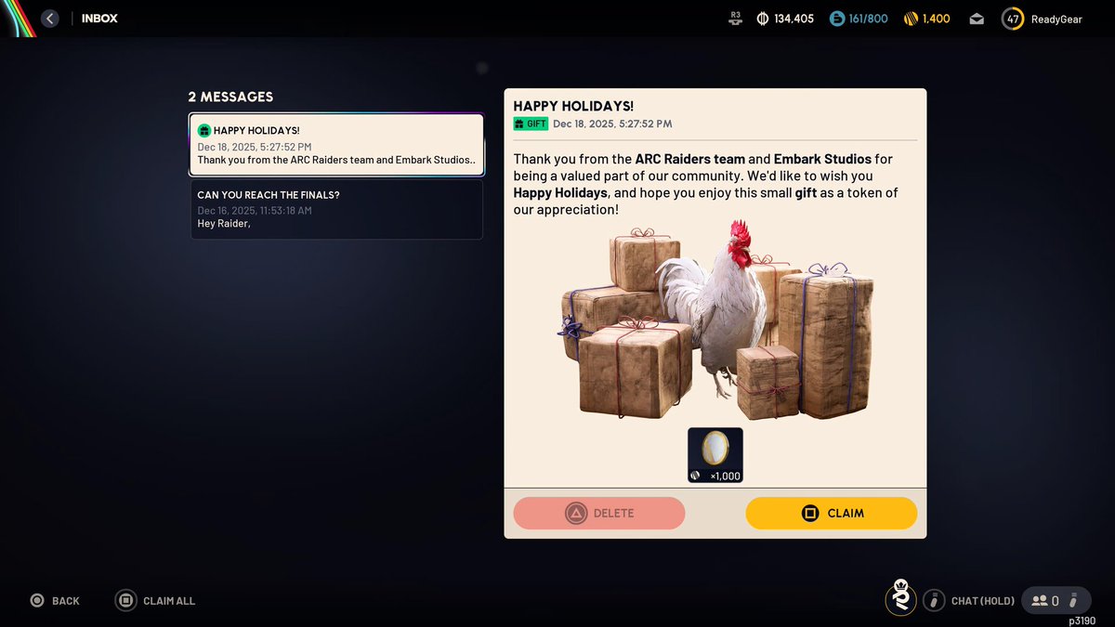Select the Happy Holidays message
This screenshot has width=1115, height=627.
tap(336, 145)
